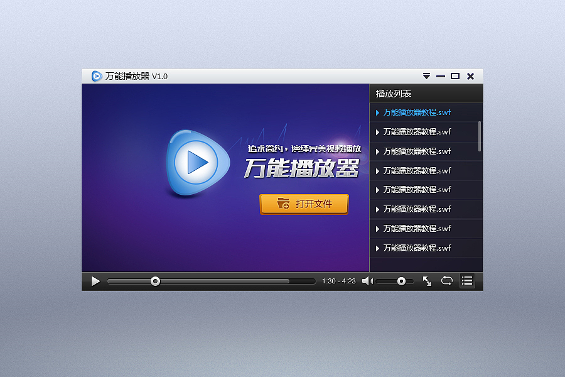Click the repeat/loop playback icon

[447, 281]
